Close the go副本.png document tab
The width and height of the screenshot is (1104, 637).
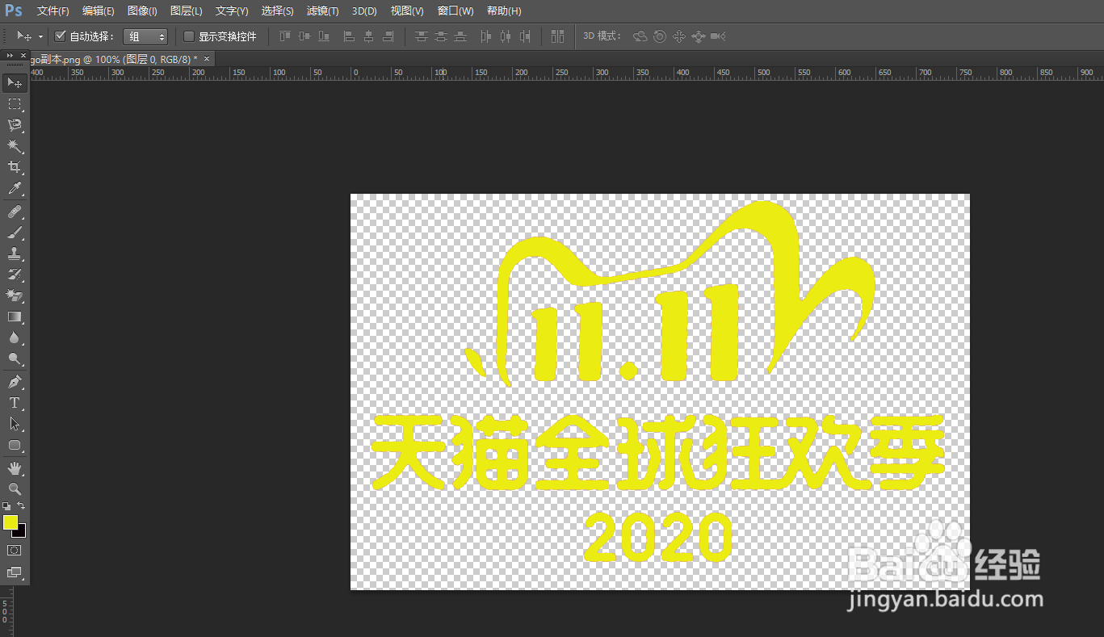[x=207, y=59]
